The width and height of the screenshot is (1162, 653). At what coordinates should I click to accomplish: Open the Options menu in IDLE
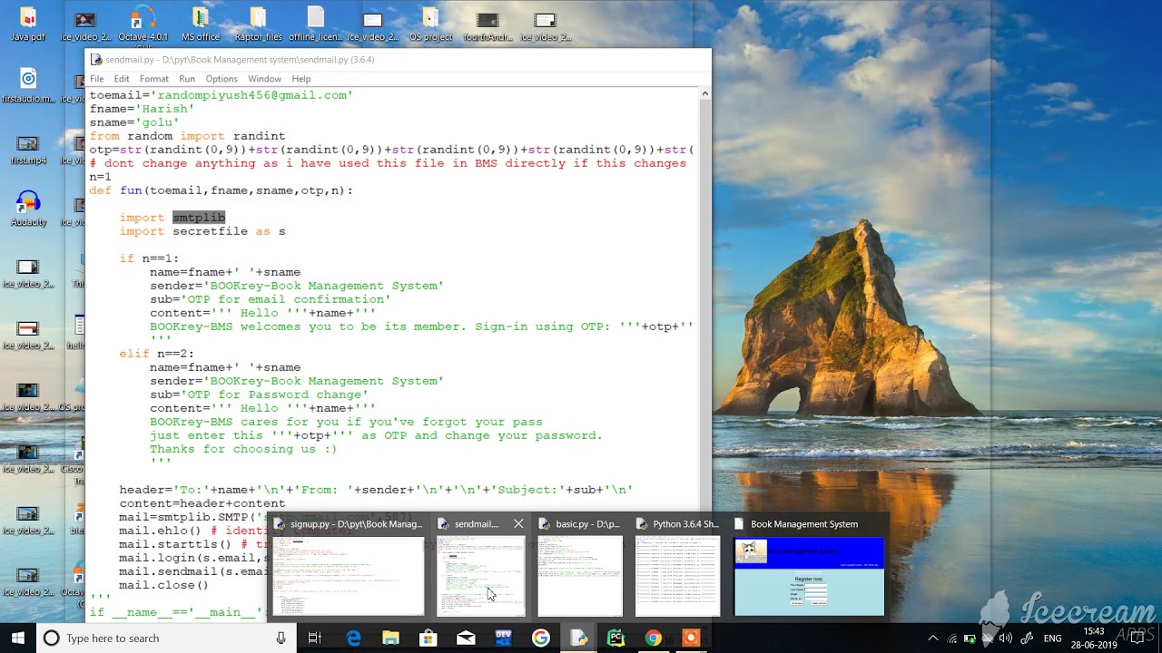tap(221, 79)
